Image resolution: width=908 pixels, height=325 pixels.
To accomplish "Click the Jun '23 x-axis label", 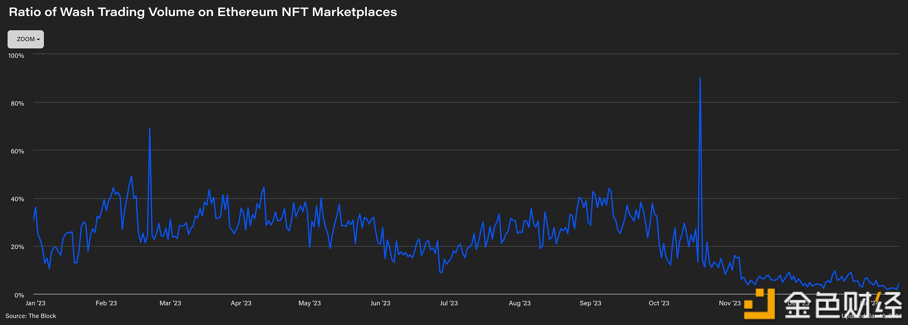I will coord(380,303).
